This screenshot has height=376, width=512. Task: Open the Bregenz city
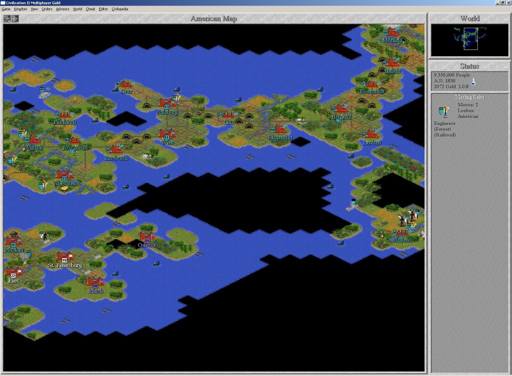tap(340, 109)
